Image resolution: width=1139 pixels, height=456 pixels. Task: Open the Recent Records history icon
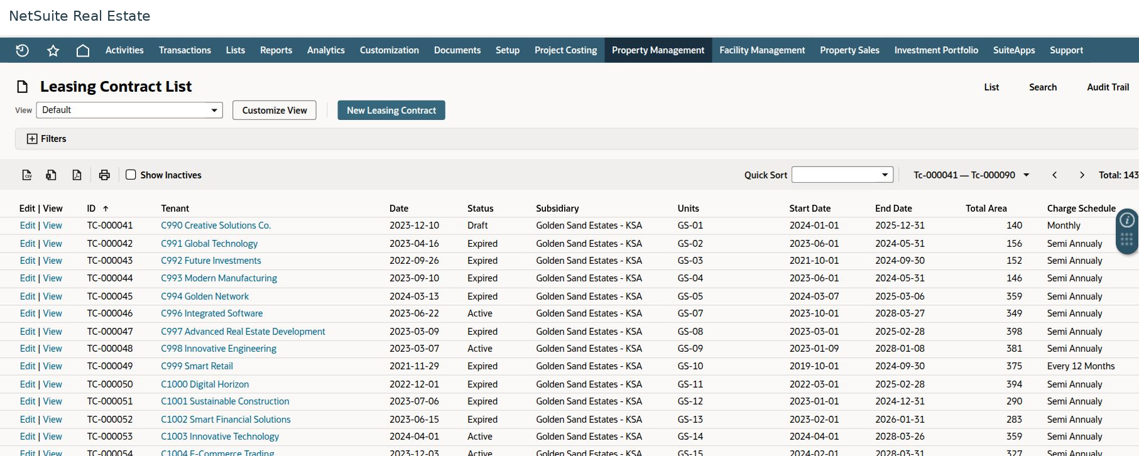tap(23, 50)
